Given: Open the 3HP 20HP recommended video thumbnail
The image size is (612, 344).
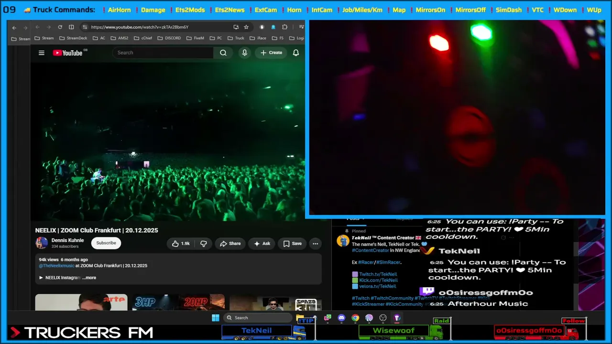Looking at the screenshot, I should (x=178, y=302).
